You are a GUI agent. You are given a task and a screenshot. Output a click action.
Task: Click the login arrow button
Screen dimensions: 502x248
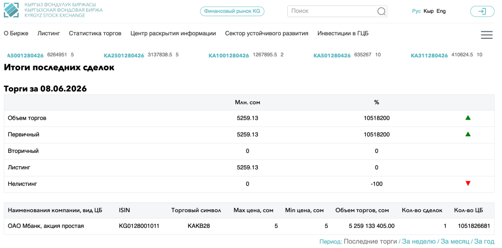(482, 11)
